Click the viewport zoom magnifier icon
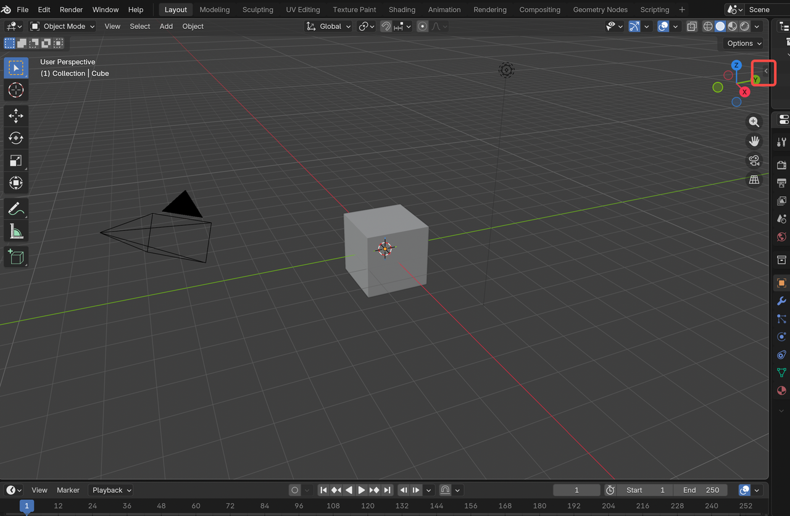Image resolution: width=790 pixels, height=516 pixels. point(754,122)
